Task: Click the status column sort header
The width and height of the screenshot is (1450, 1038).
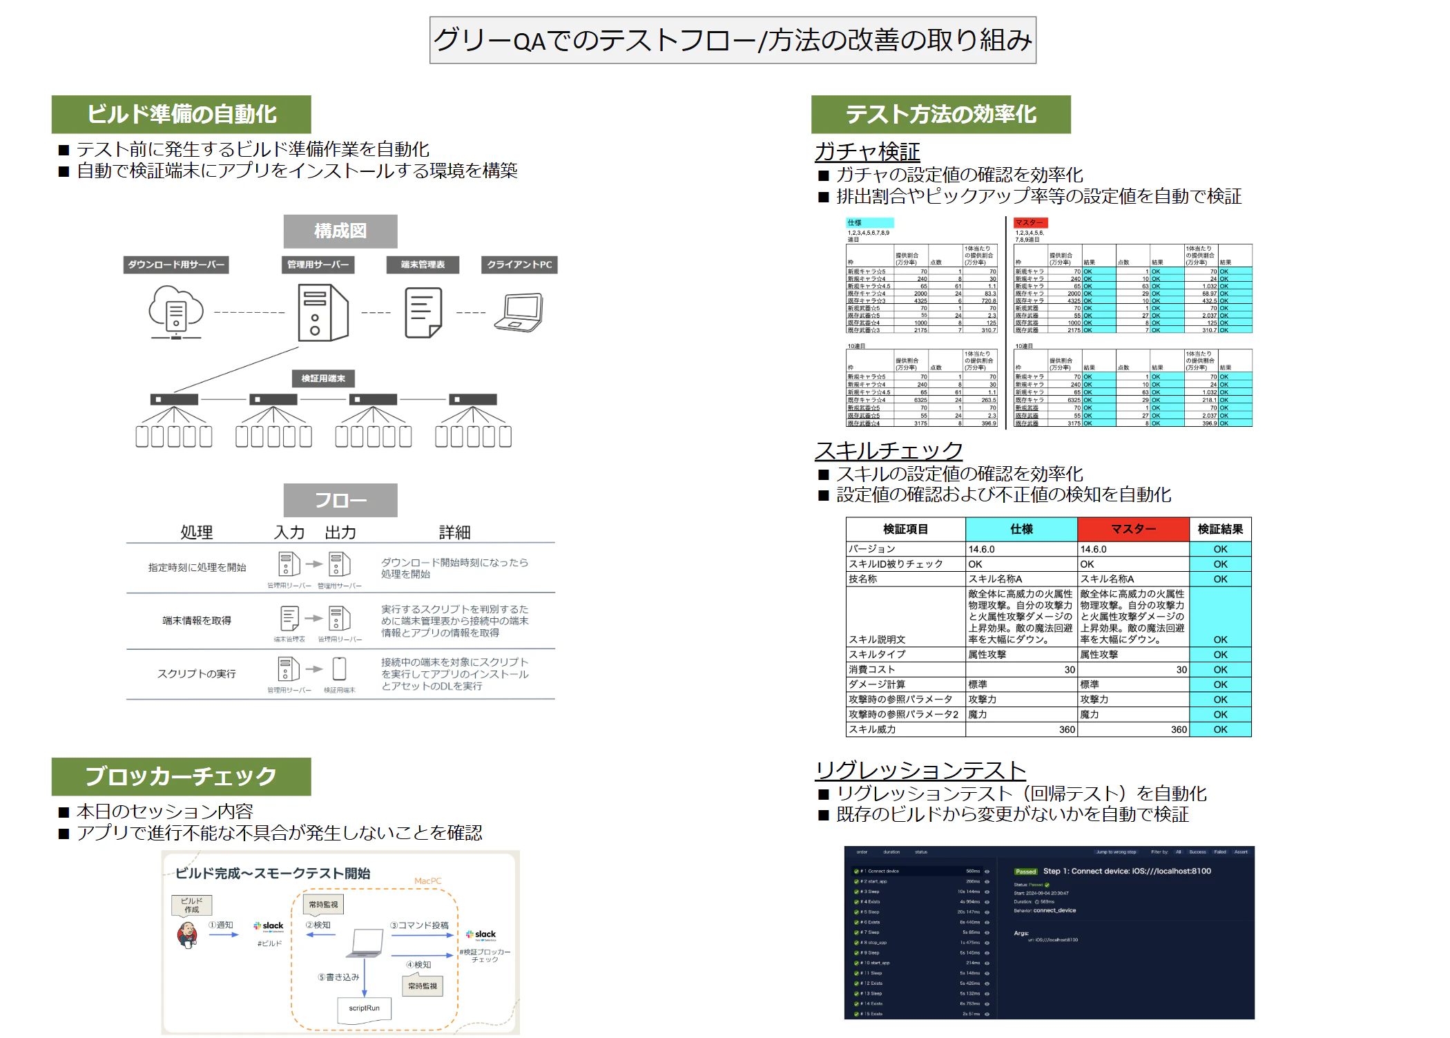Action: [x=921, y=852]
